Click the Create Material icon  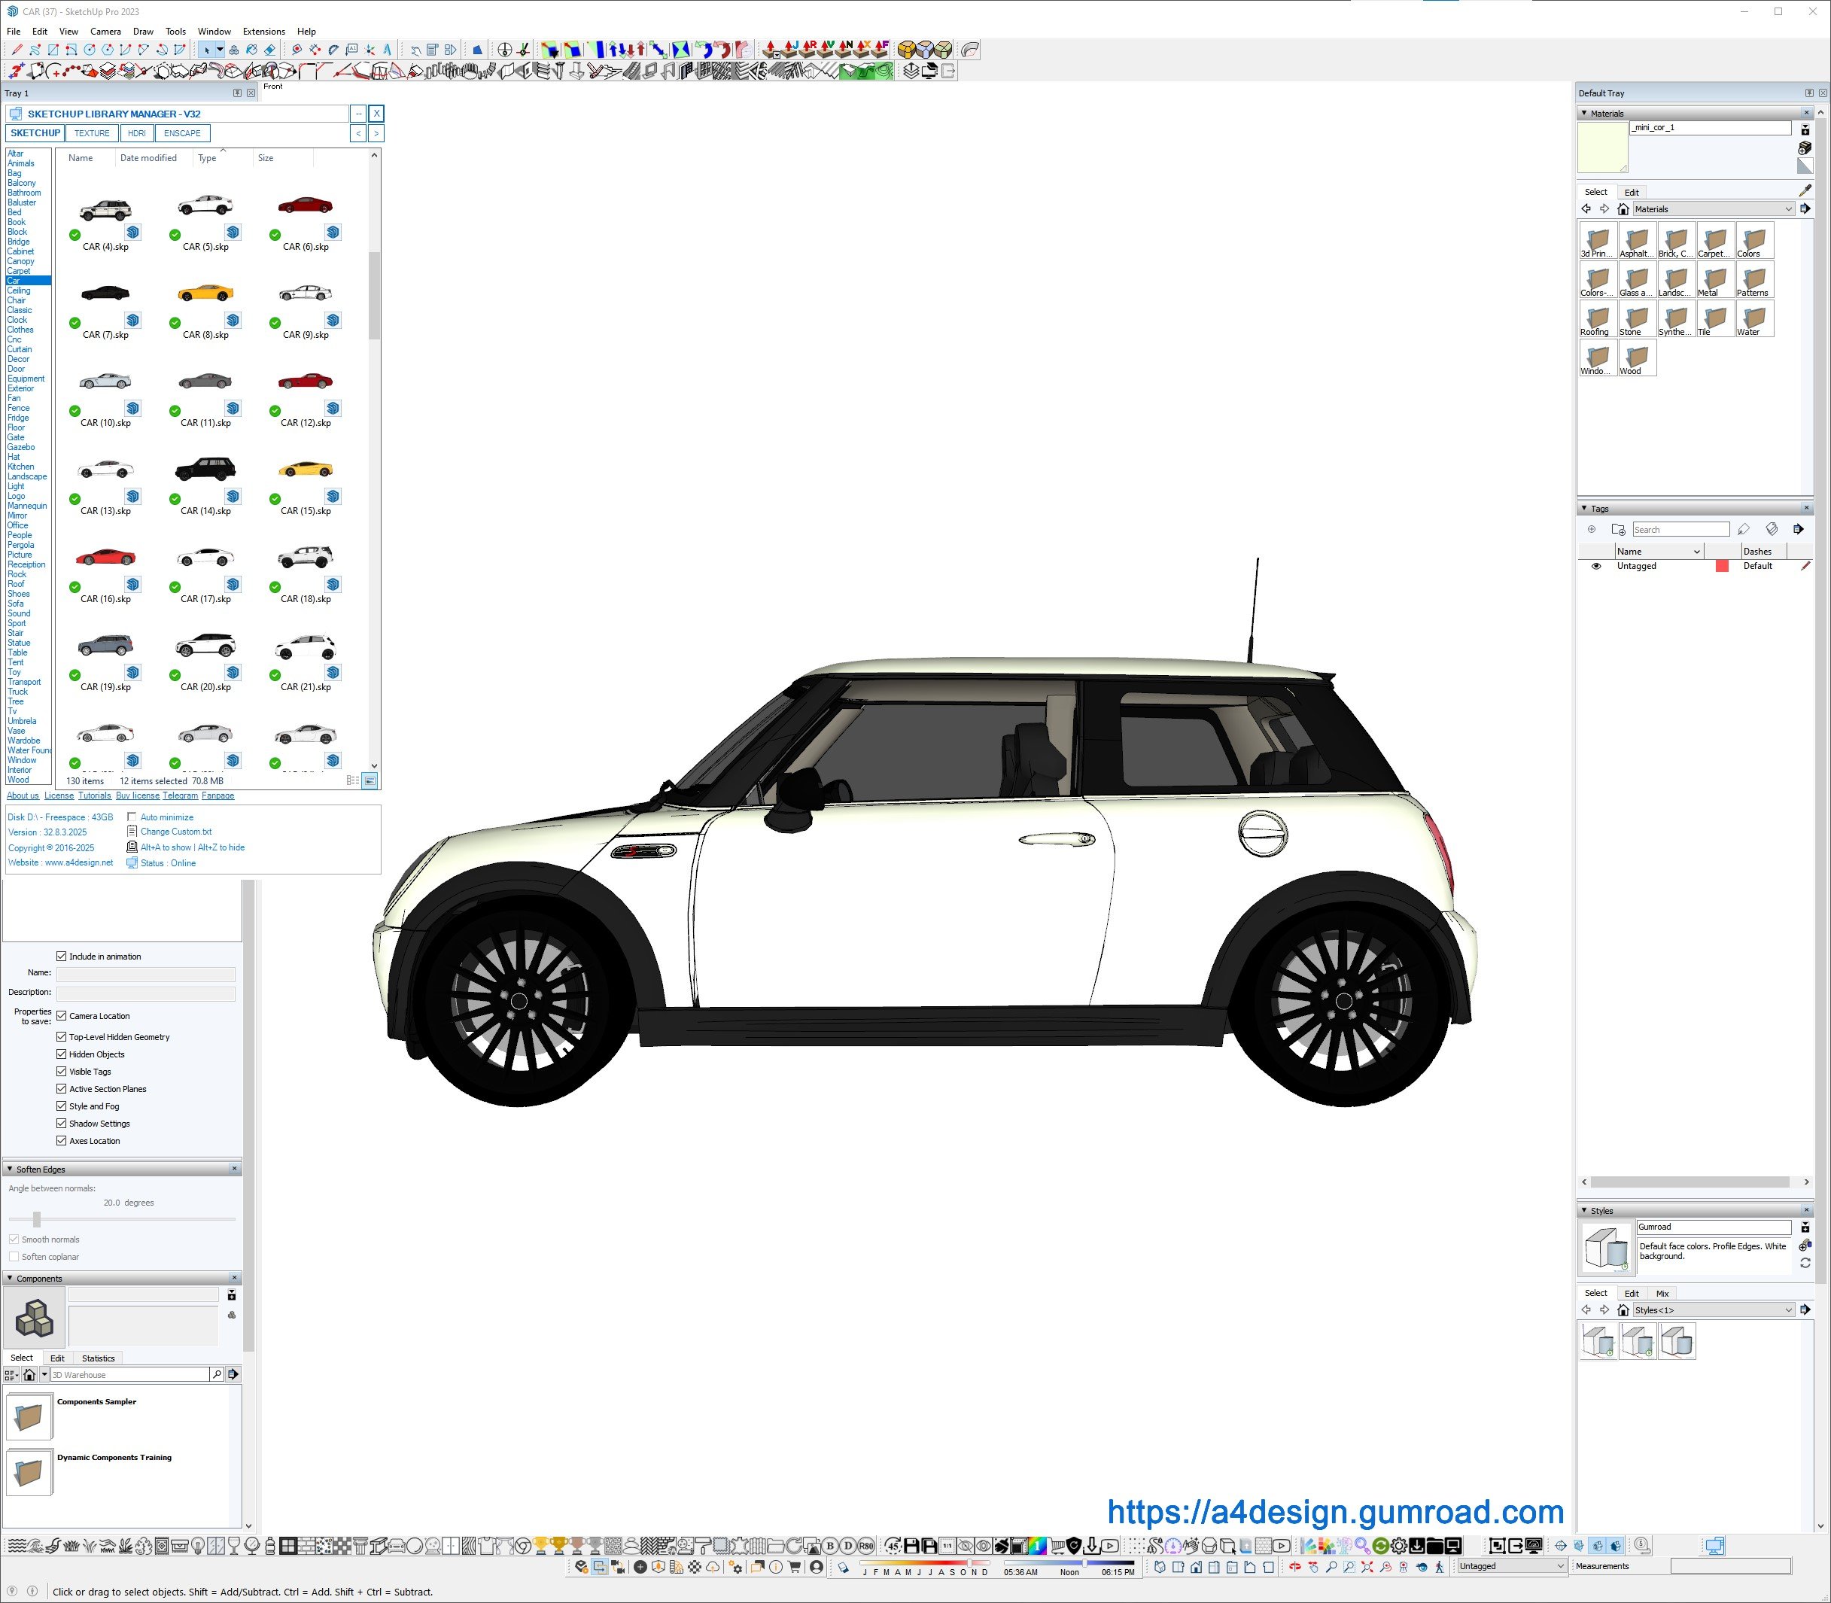click(x=1804, y=148)
